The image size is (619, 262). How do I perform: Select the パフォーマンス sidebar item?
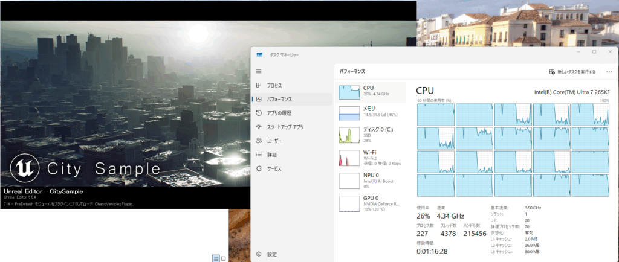point(292,99)
